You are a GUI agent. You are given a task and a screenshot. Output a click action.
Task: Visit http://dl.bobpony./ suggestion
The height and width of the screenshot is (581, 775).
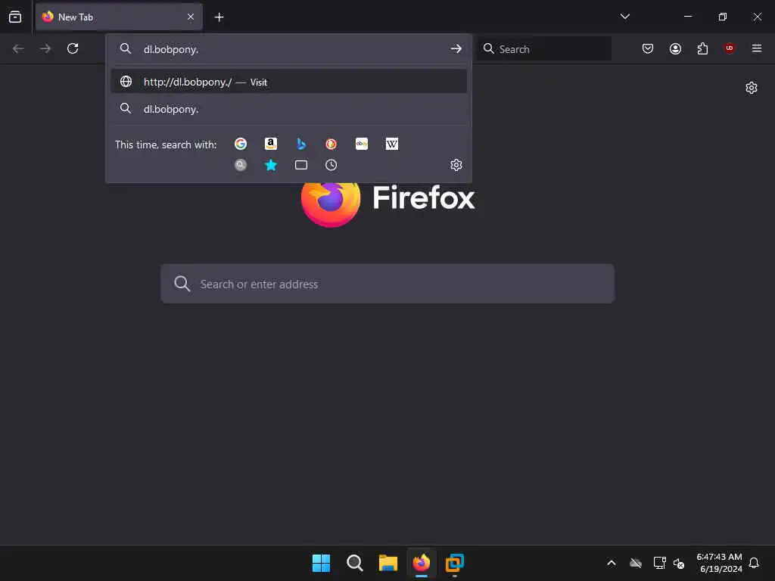(x=288, y=82)
